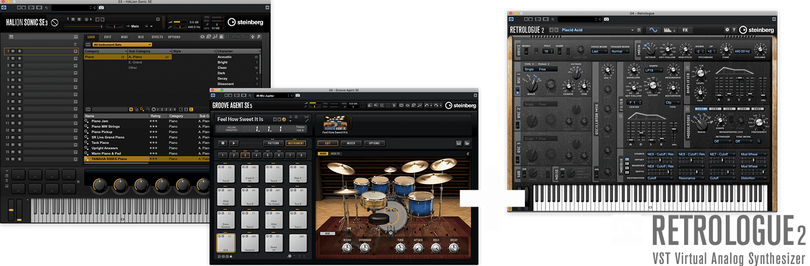Click the Retrologue filter Cutoff knob
810x266 pixels.
[652, 85]
